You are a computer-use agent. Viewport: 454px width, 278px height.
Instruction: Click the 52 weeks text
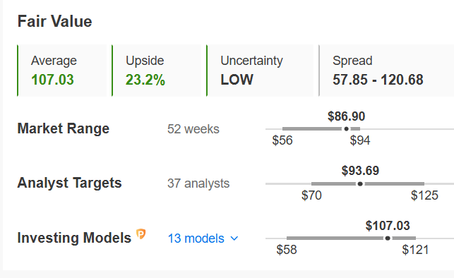point(193,129)
